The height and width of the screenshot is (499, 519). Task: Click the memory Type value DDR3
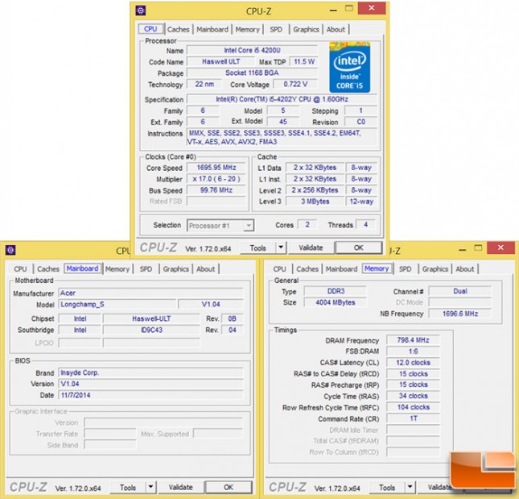tap(336, 291)
